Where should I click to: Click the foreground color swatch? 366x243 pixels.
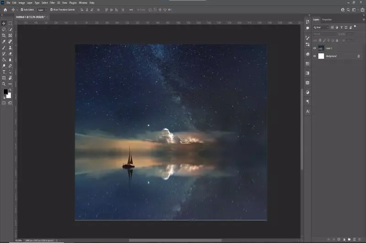(x=6, y=92)
